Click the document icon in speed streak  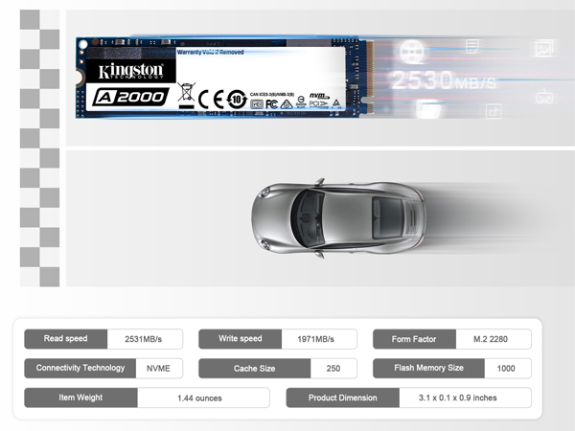(471, 47)
